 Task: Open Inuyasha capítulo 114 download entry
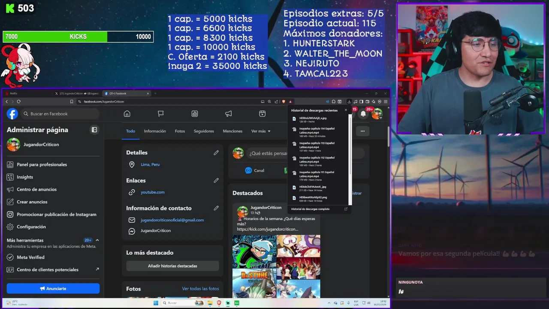pyautogui.click(x=319, y=132)
